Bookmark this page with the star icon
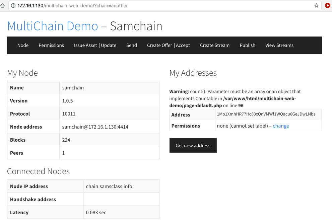The width and height of the screenshot is (332, 221). (x=316, y=5)
